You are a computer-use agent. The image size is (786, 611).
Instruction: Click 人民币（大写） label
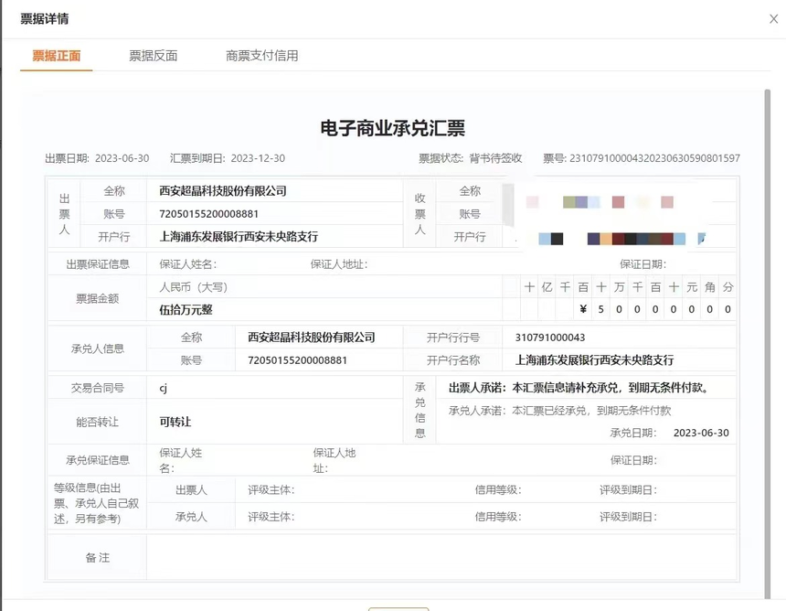pyautogui.click(x=194, y=287)
